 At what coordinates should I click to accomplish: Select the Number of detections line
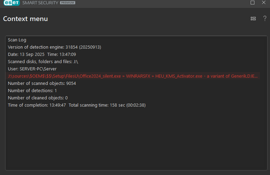(x=32, y=91)
